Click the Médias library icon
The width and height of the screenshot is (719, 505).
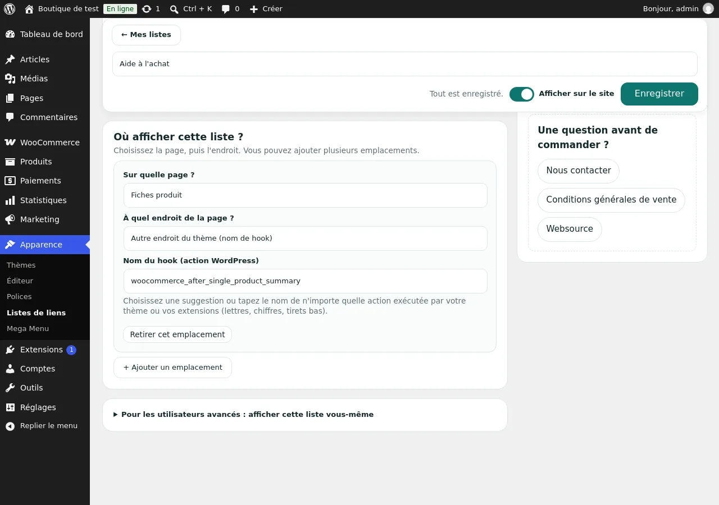click(10, 79)
